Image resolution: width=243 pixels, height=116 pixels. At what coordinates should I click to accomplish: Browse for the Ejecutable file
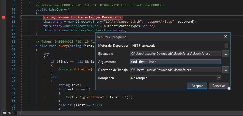pyautogui.click(x=225, y=54)
